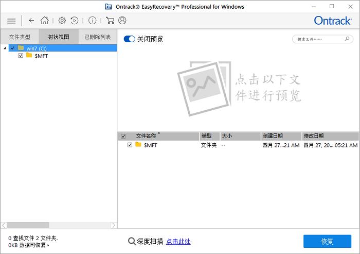Screen dimensions: 360x254
Task: Click the $MFT folder icon in file list
Action: coord(138,144)
